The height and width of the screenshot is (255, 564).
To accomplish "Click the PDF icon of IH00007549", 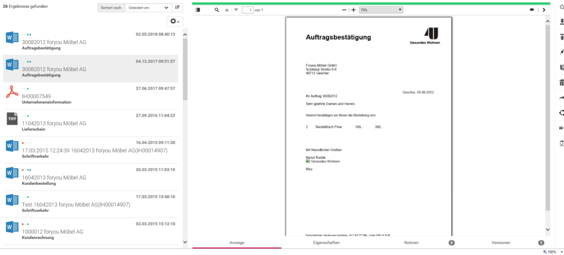I will click(12, 92).
